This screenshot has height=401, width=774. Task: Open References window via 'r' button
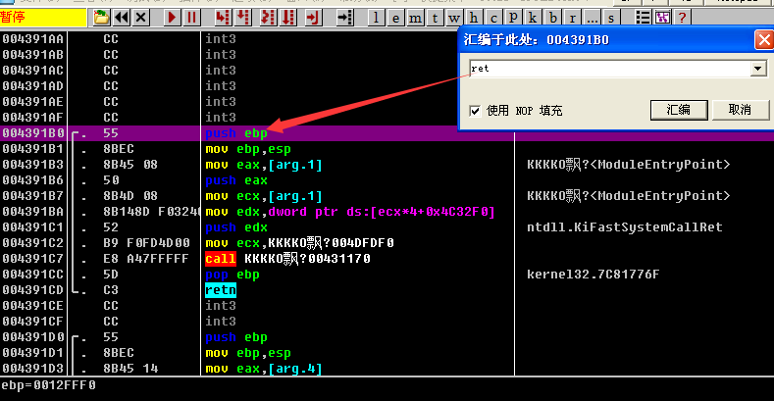pyautogui.click(x=572, y=18)
